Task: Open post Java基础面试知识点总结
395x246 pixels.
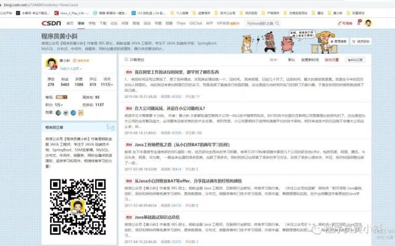Action: [x=157, y=217]
